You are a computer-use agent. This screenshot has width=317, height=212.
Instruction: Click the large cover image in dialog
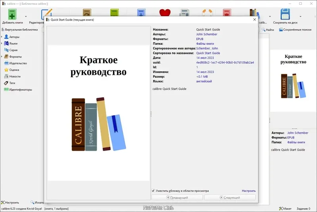click(x=98, y=113)
